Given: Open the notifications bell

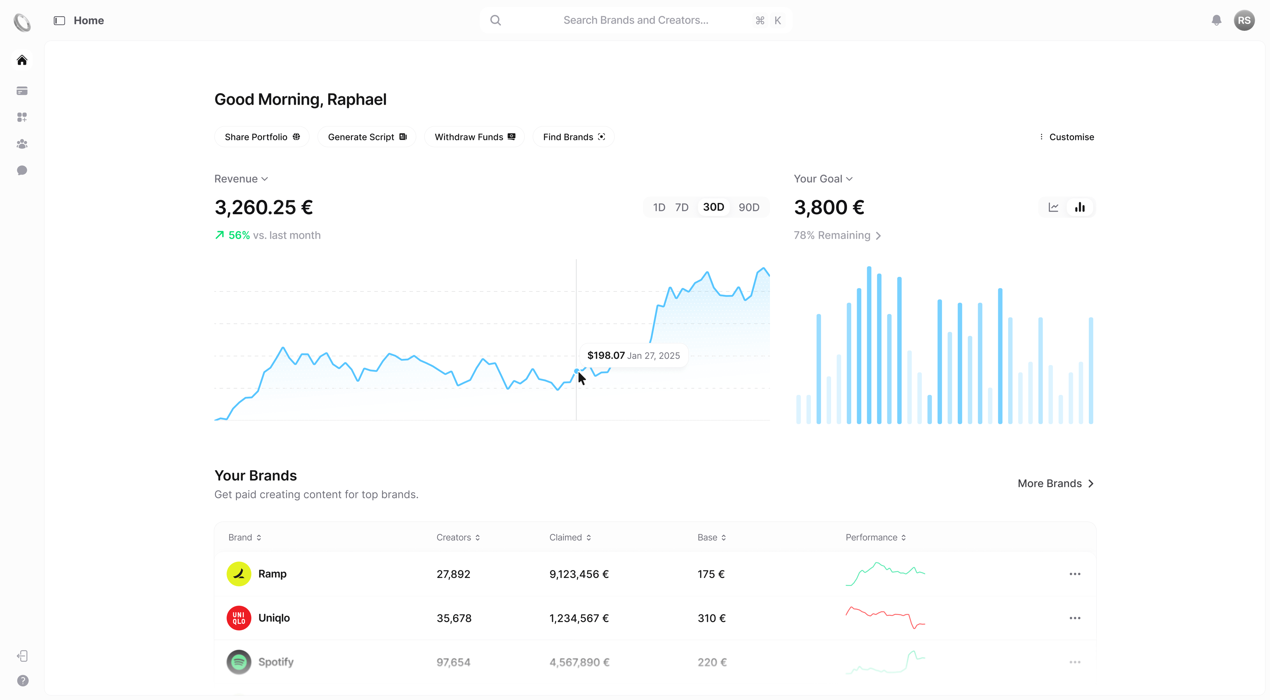Looking at the screenshot, I should coord(1216,20).
